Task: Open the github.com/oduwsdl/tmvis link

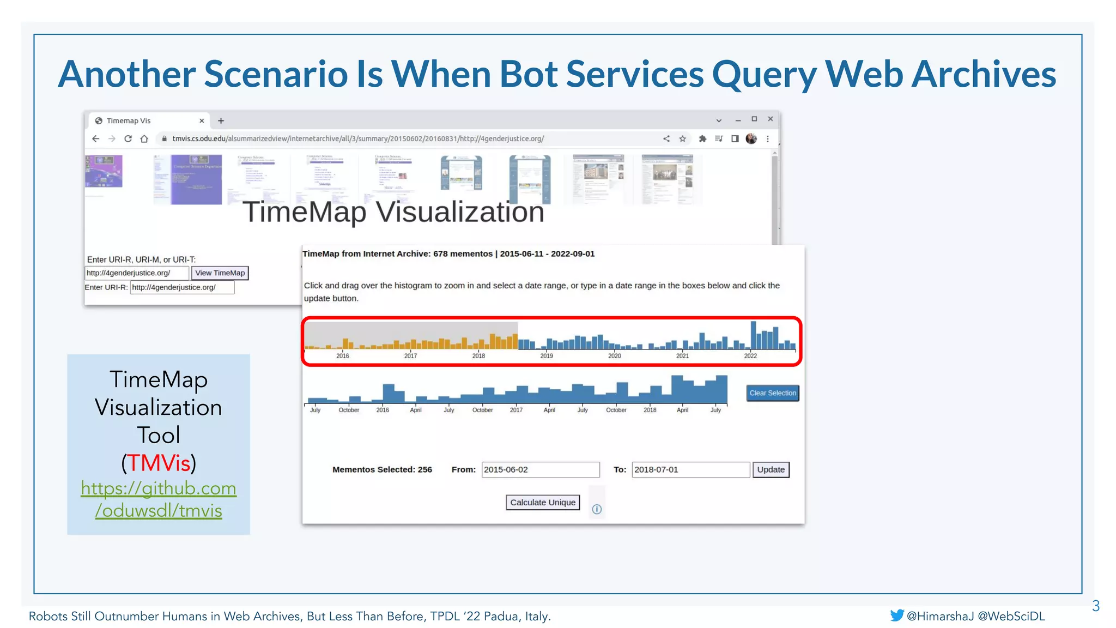Action: pos(159,499)
